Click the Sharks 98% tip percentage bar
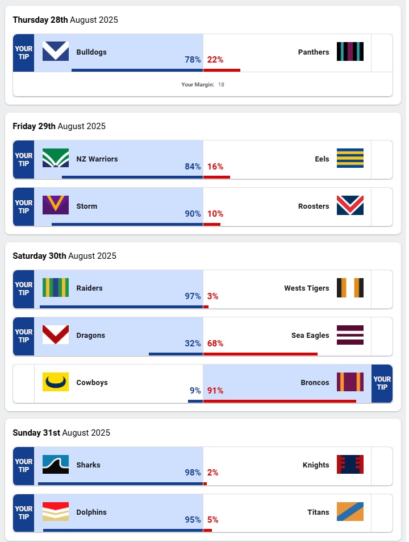The width and height of the screenshot is (409, 542). coord(120,484)
